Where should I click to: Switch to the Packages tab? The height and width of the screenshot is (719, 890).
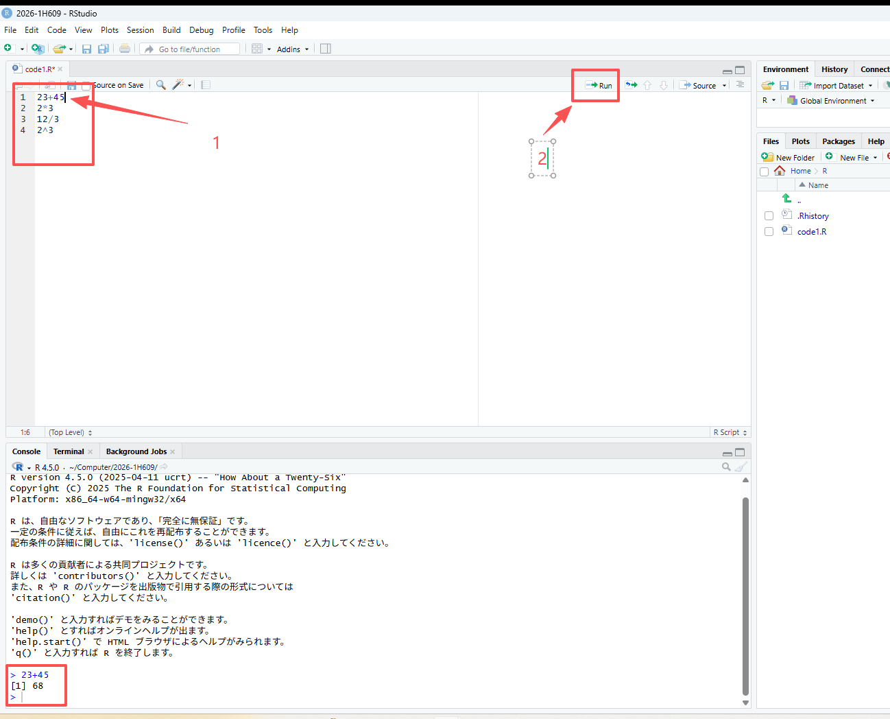[838, 141]
